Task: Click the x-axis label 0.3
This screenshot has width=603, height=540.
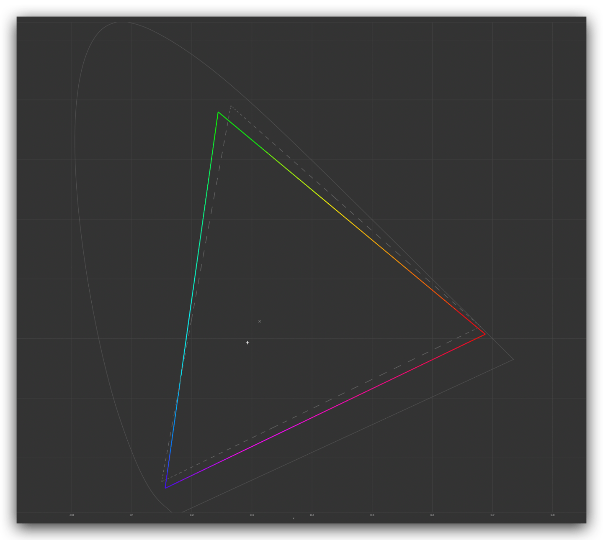Action: pos(252,515)
